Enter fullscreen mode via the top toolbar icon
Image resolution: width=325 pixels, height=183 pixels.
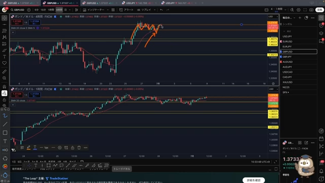(305, 10)
